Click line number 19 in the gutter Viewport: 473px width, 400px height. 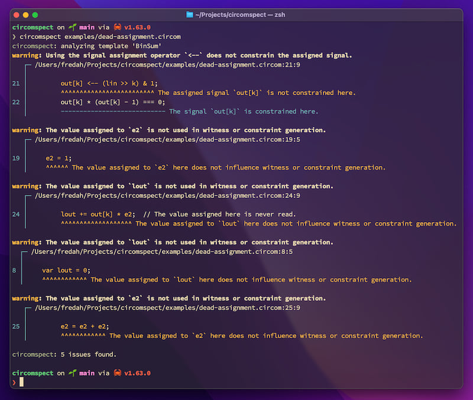pyautogui.click(x=16, y=158)
